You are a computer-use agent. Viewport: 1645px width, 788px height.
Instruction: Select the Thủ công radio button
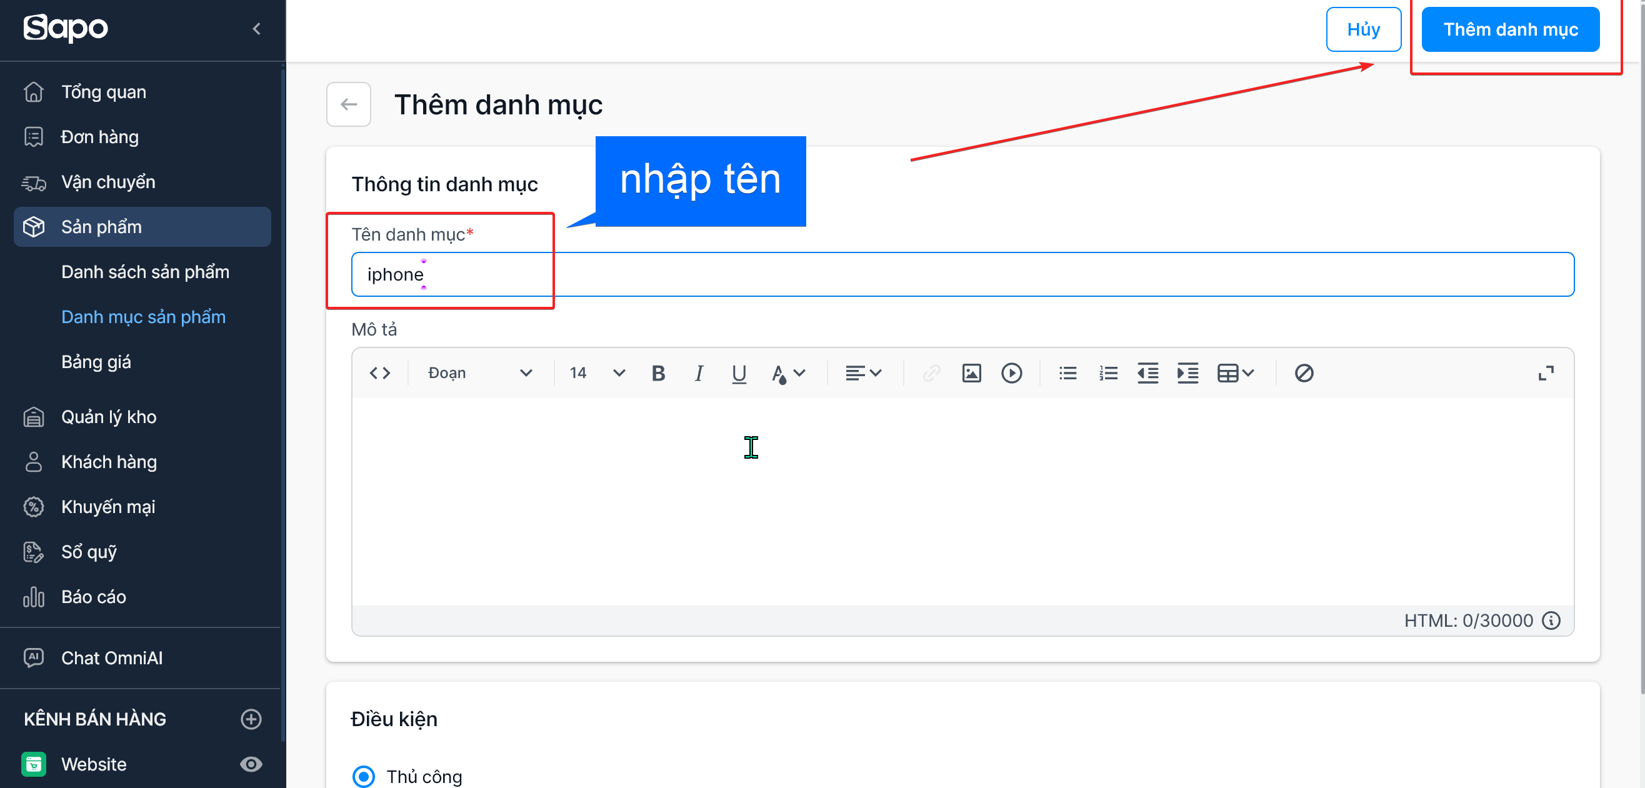click(x=364, y=777)
